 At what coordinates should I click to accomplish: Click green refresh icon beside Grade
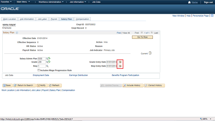pyautogui.click(x=49, y=62)
